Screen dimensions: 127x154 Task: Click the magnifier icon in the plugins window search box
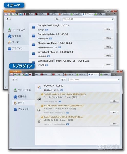point(113,19)
